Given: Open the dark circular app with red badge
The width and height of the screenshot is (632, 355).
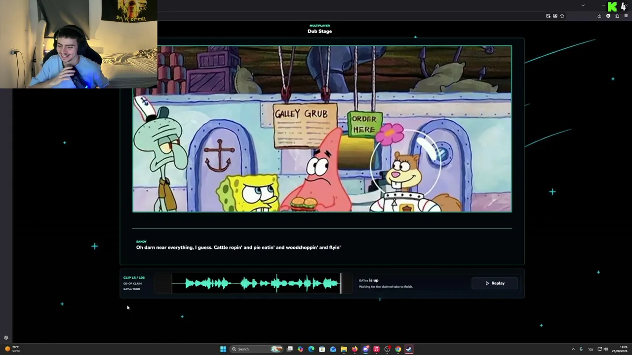Looking at the screenshot, I should point(387,349).
